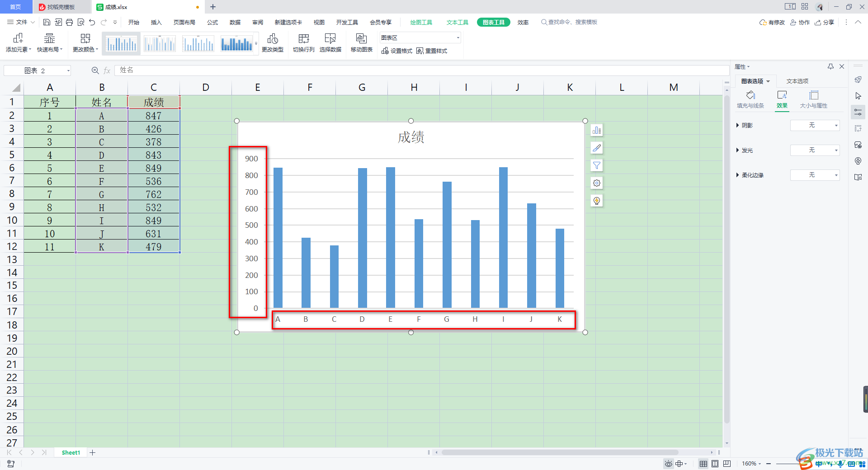
Task: Open 添加元素 (Add Element) chart menu
Action: [x=18, y=43]
